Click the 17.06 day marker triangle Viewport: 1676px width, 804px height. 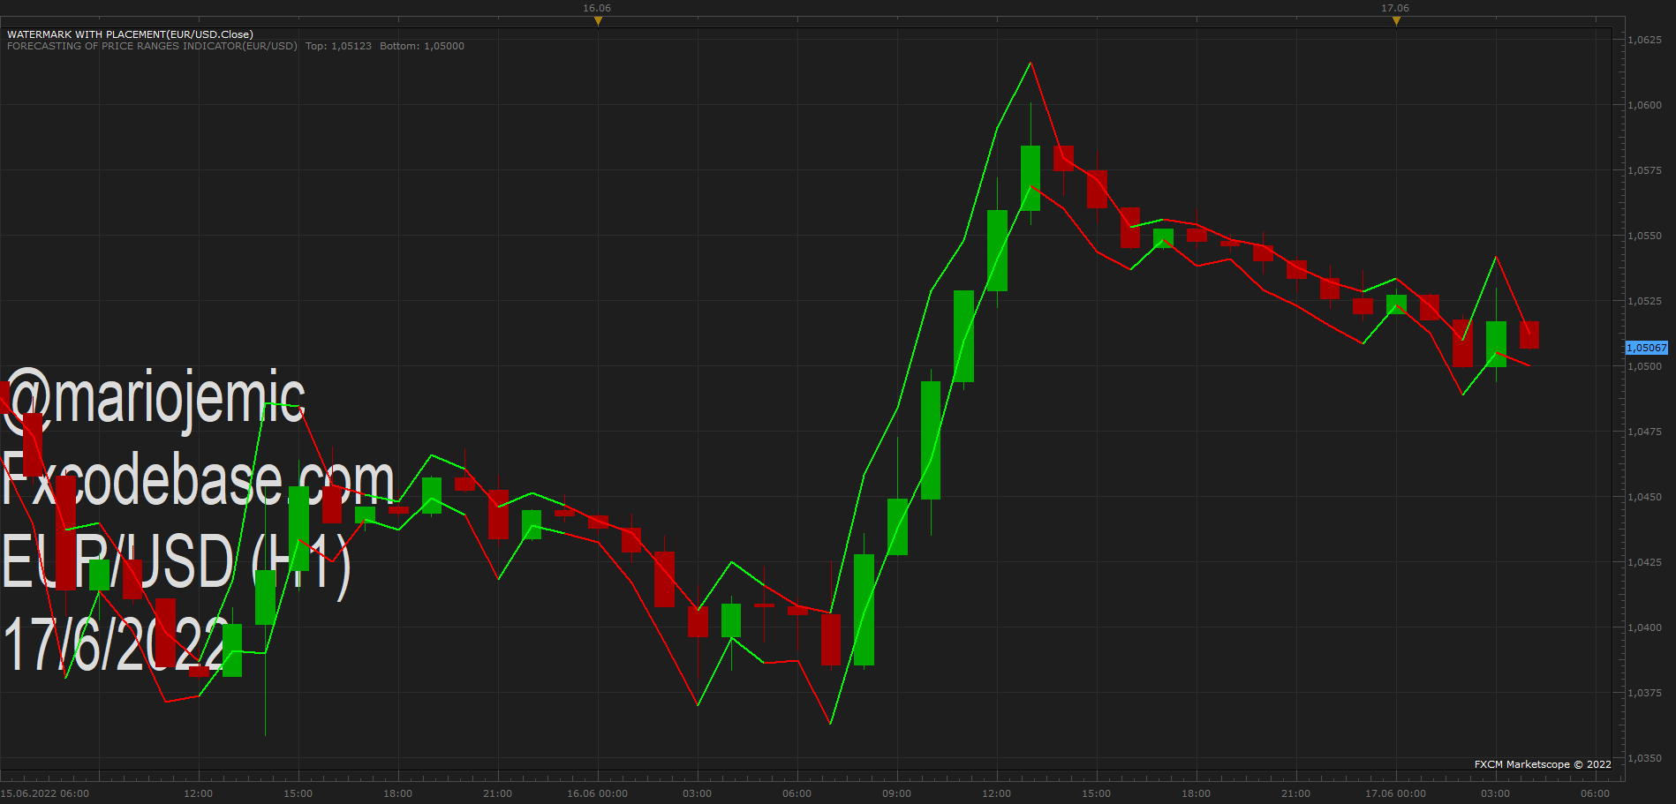click(1396, 21)
